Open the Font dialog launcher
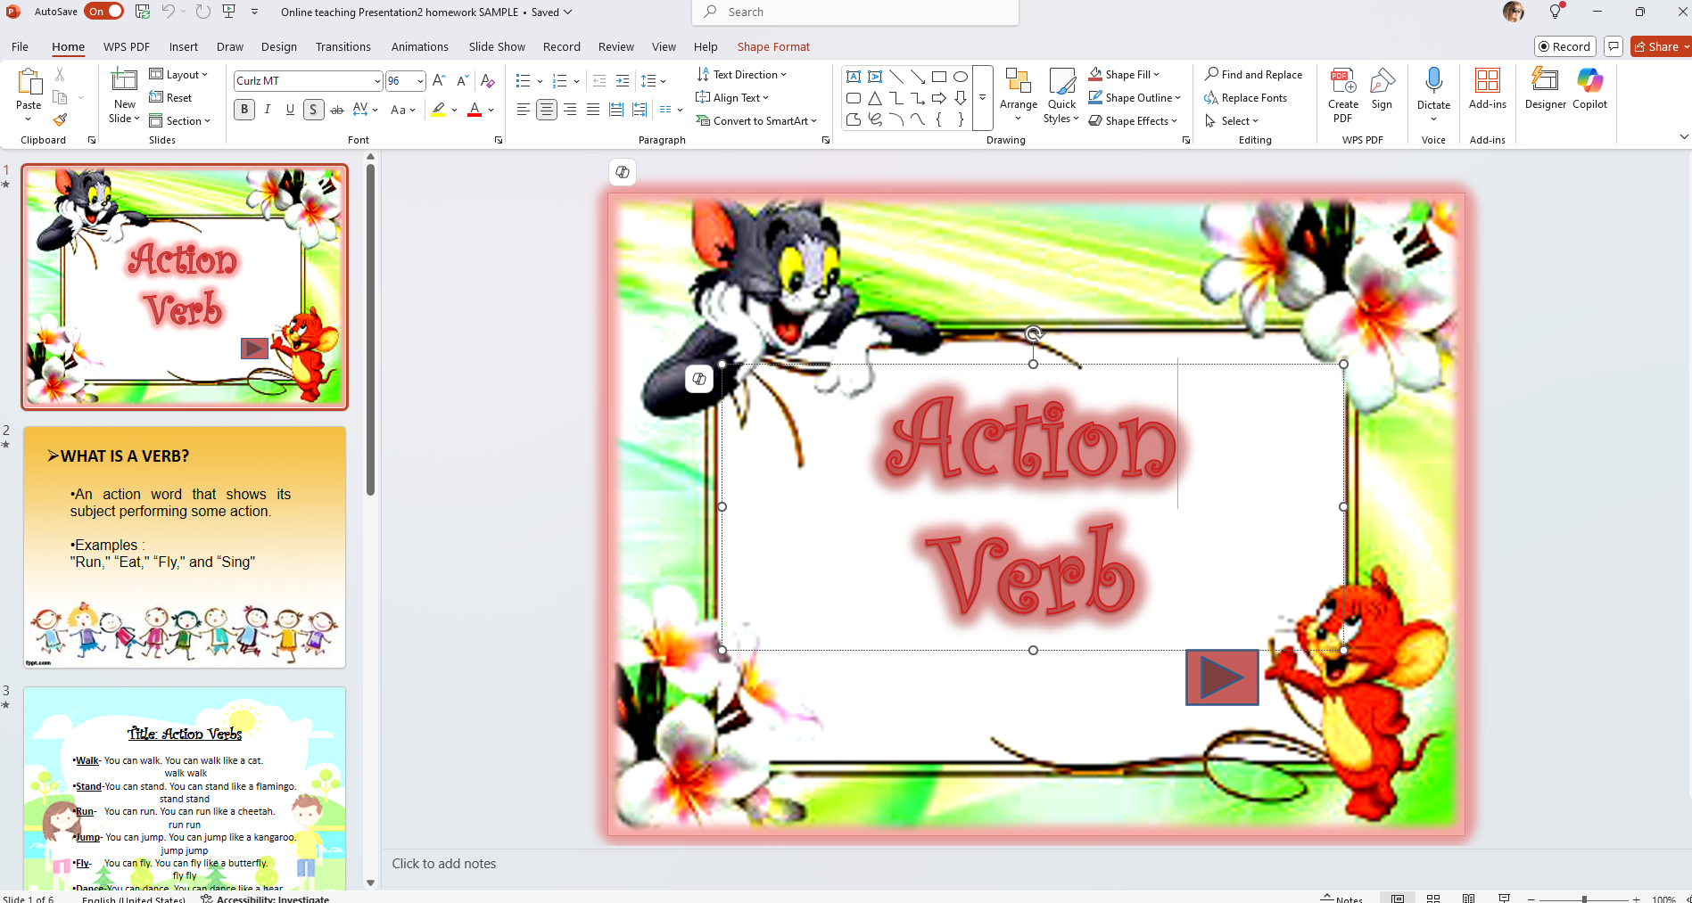This screenshot has width=1692, height=903. (499, 140)
